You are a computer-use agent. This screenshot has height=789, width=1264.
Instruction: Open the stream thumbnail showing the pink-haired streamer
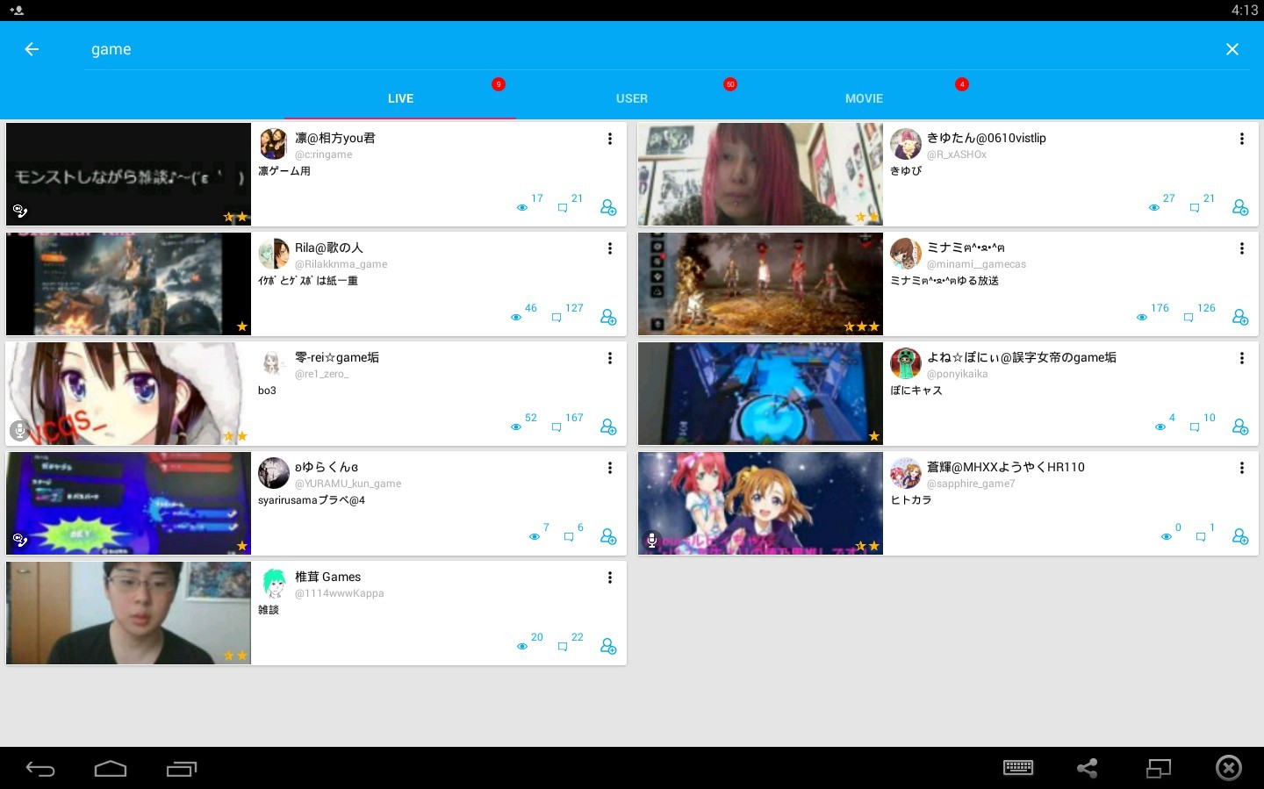tap(759, 173)
